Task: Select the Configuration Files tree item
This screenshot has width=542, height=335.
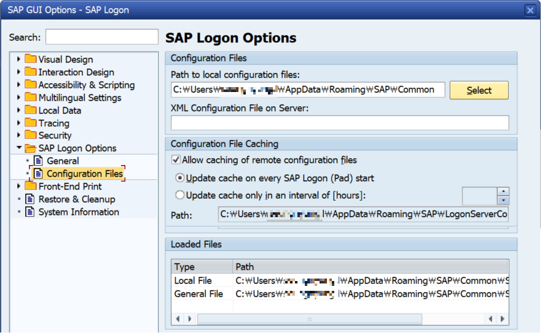Action: (x=85, y=174)
